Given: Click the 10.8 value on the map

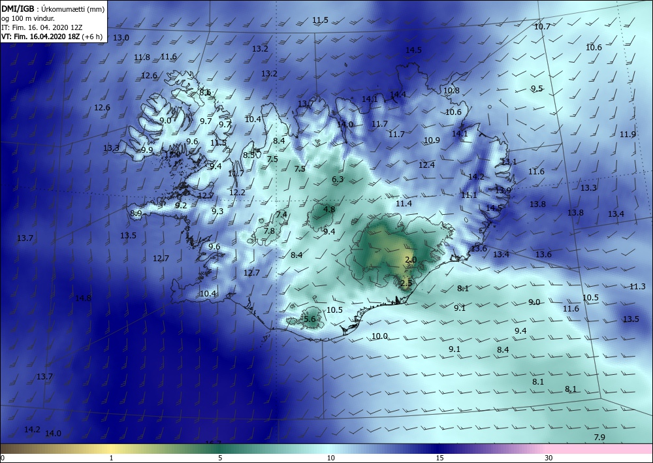Looking at the screenshot, I should [451, 90].
